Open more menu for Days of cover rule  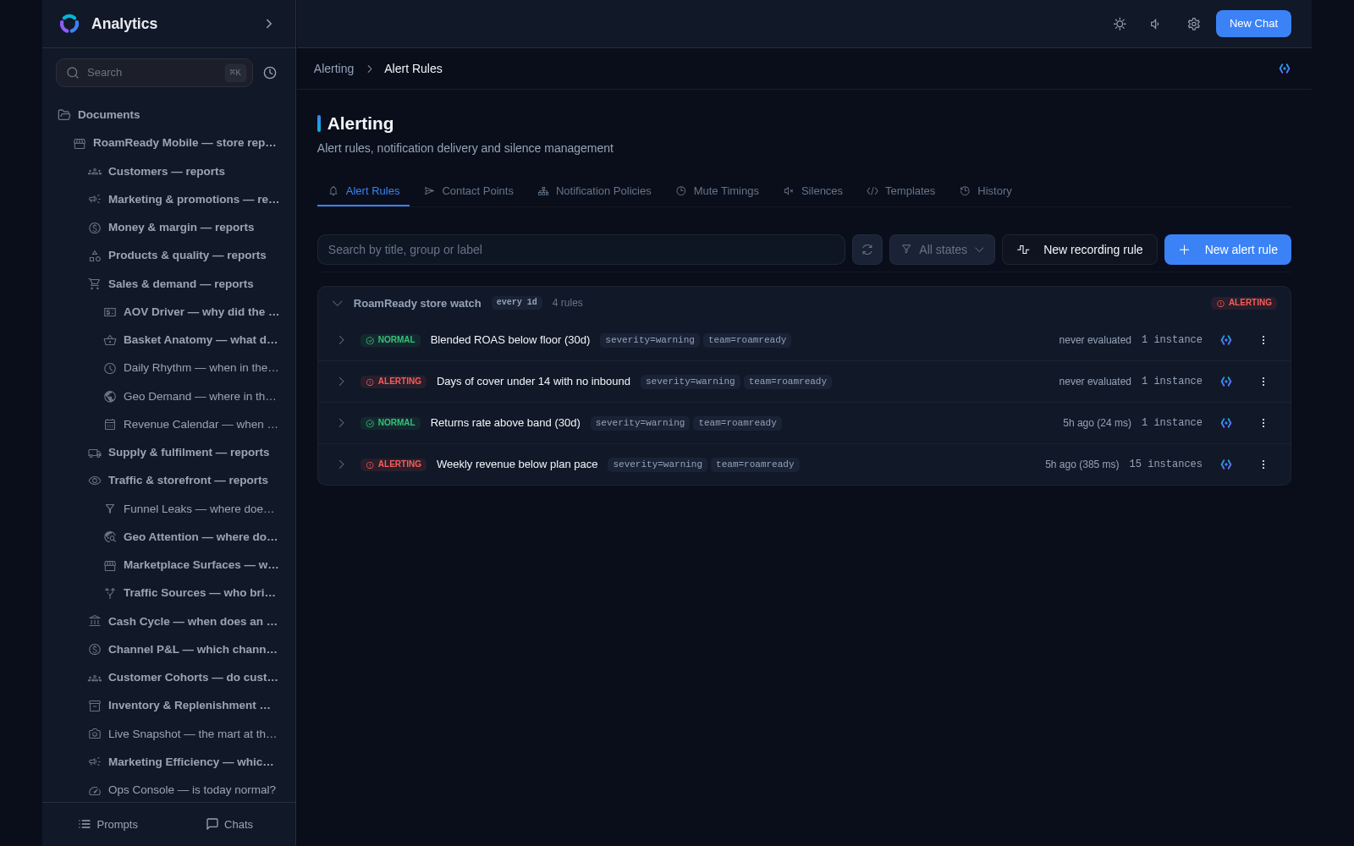(x=1263, y=382)
